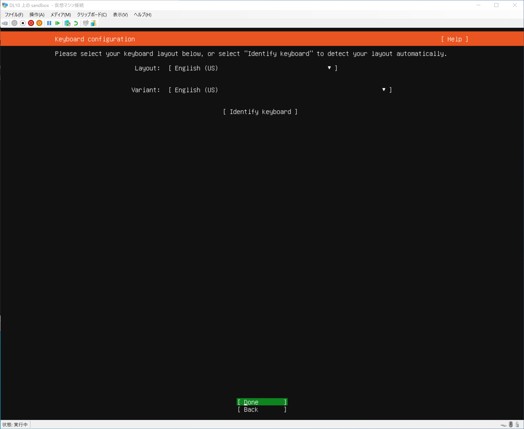Screen dimensions: 524x429
Task: Click the orange Save state icon
Action: tap(39, 23)
